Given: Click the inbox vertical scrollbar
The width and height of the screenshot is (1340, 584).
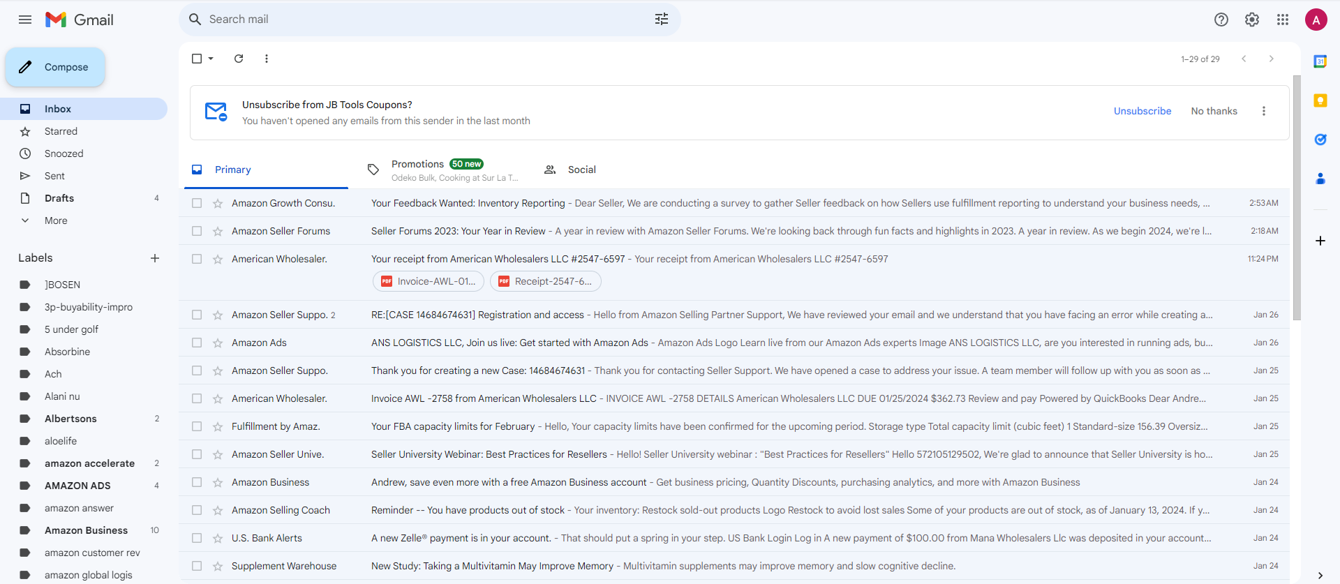Looking at the screenshot, I should point(1297,198).
